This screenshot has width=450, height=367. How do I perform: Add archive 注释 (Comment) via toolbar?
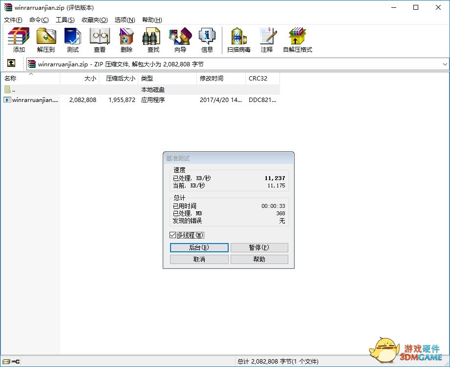point(268,36)
